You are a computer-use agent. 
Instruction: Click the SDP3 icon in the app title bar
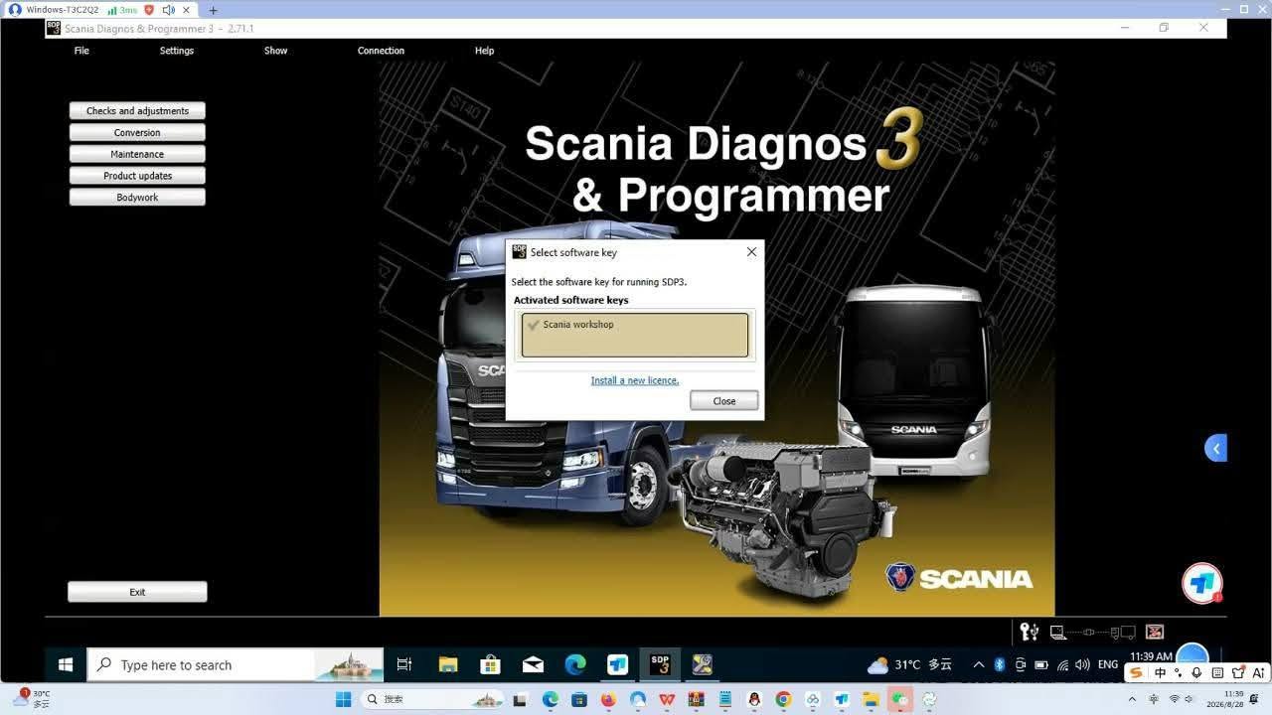pos(54,28)
